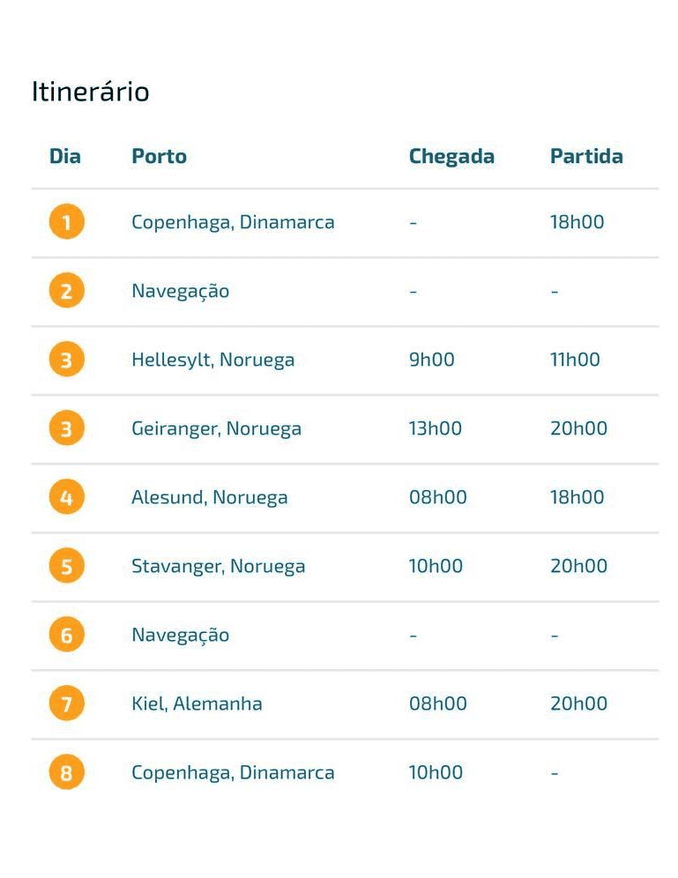
Task: Select the day 3 badge beside Geiranger
Action: click(67, 428)
